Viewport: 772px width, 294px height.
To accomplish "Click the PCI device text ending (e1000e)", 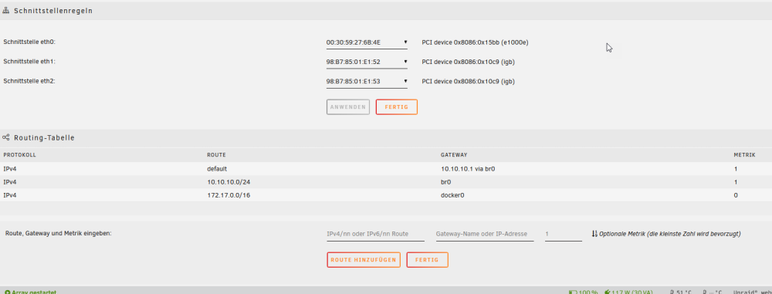I will pos(475,43).
